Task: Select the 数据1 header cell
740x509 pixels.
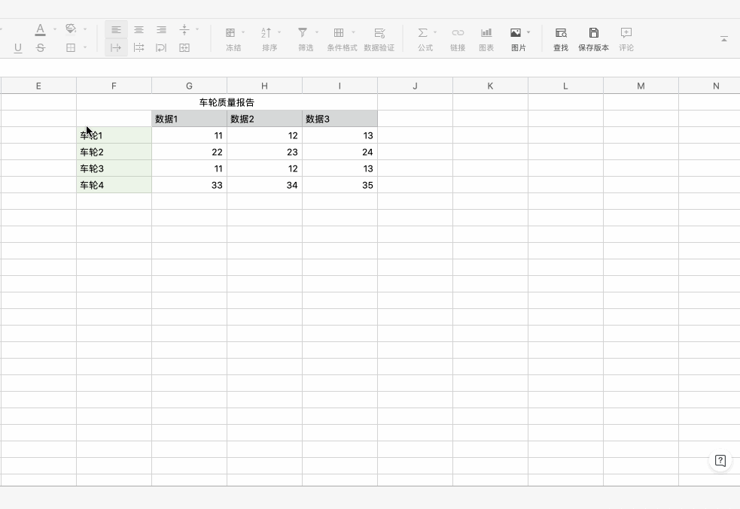Action: (x=189, y=119)
